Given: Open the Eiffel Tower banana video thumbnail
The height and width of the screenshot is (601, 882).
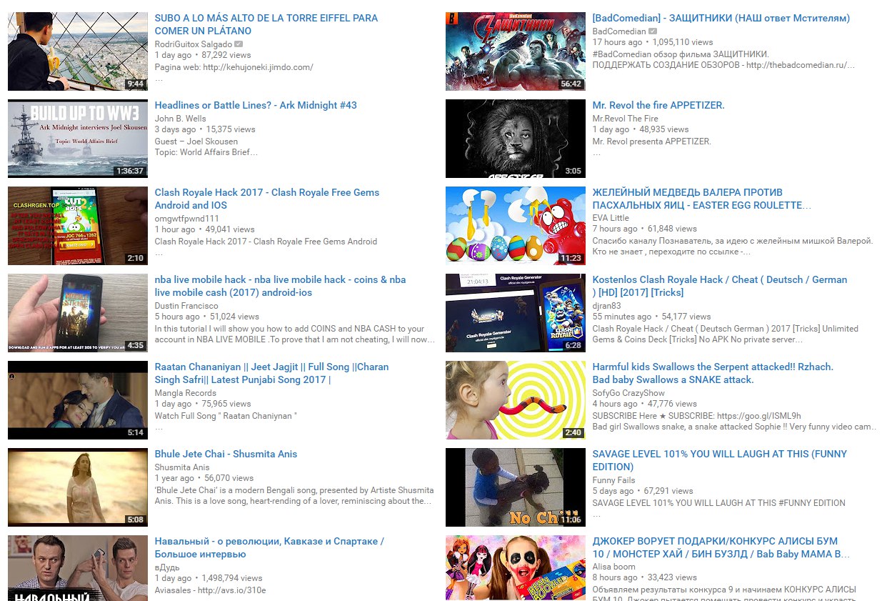Looking at the screenshot, I should pyautogui.click(x=78, y=51).
